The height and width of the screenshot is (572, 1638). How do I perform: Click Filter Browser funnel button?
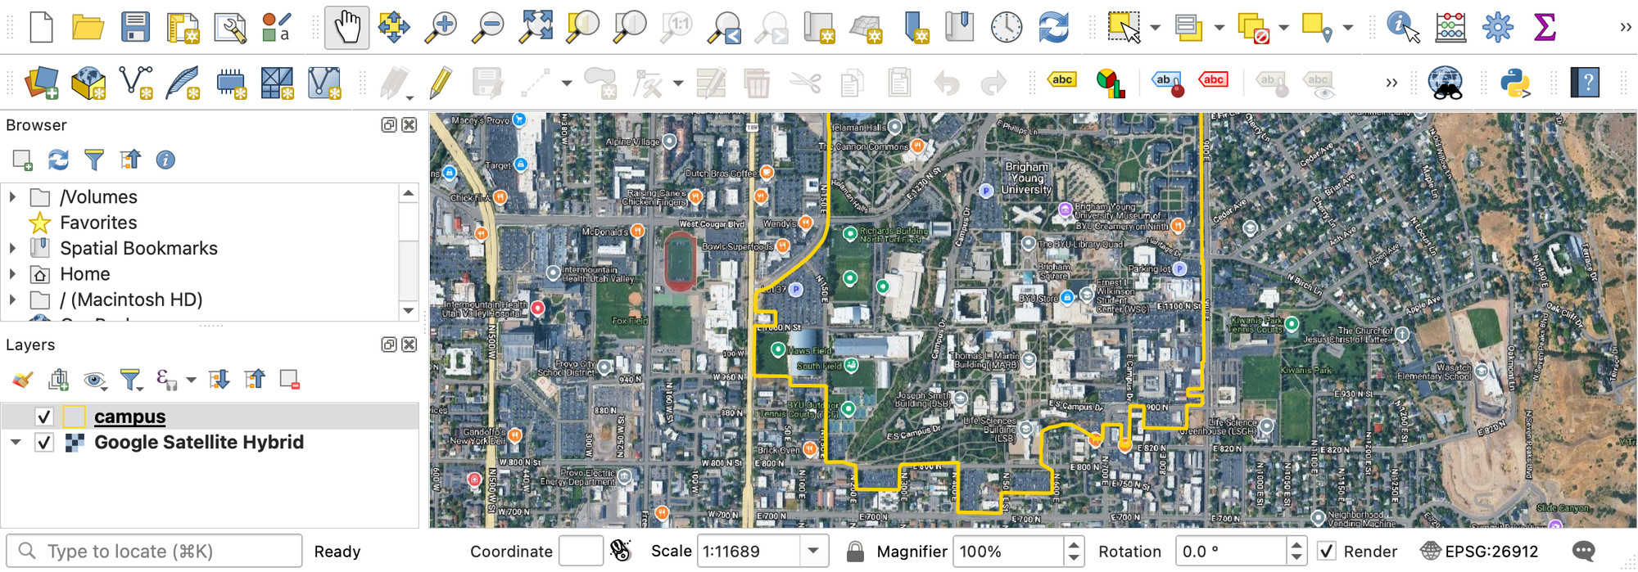[94, 160]
